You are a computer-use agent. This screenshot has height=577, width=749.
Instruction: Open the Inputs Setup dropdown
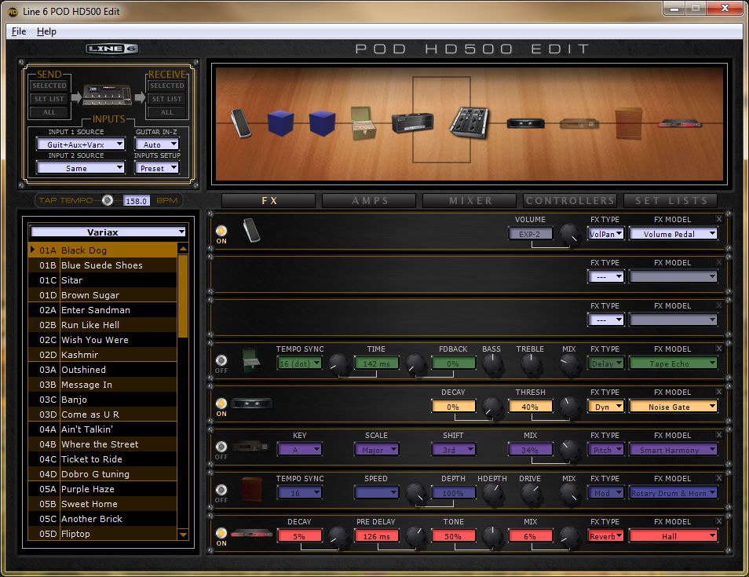pyautogui.click(x=156, y=168)
